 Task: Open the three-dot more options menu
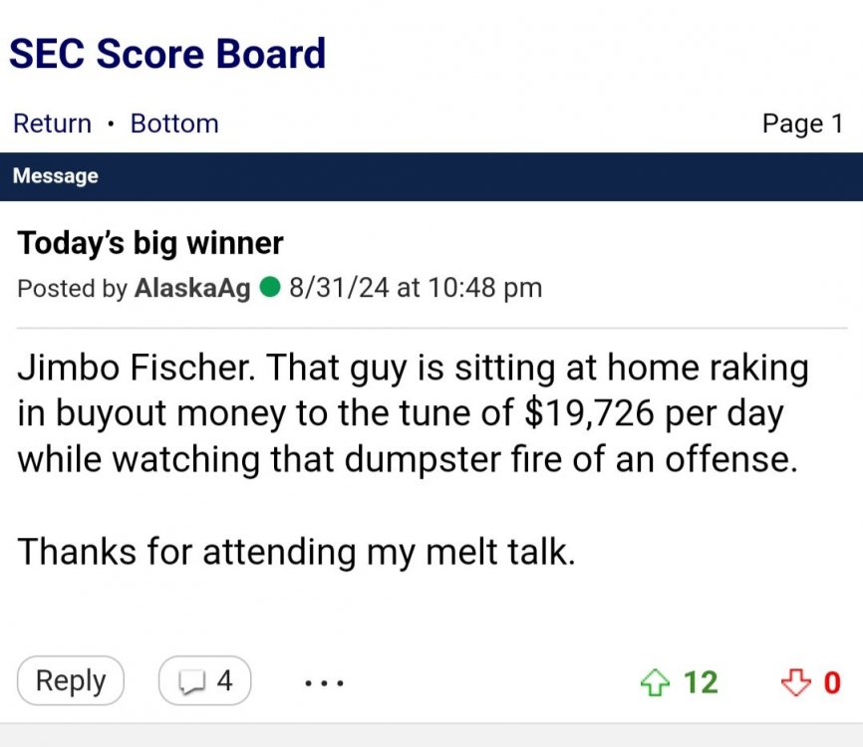click(x=324, y=683)
